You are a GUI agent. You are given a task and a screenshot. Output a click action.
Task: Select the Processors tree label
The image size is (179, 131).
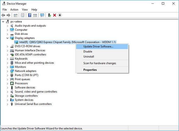click(x=21, y=83)
